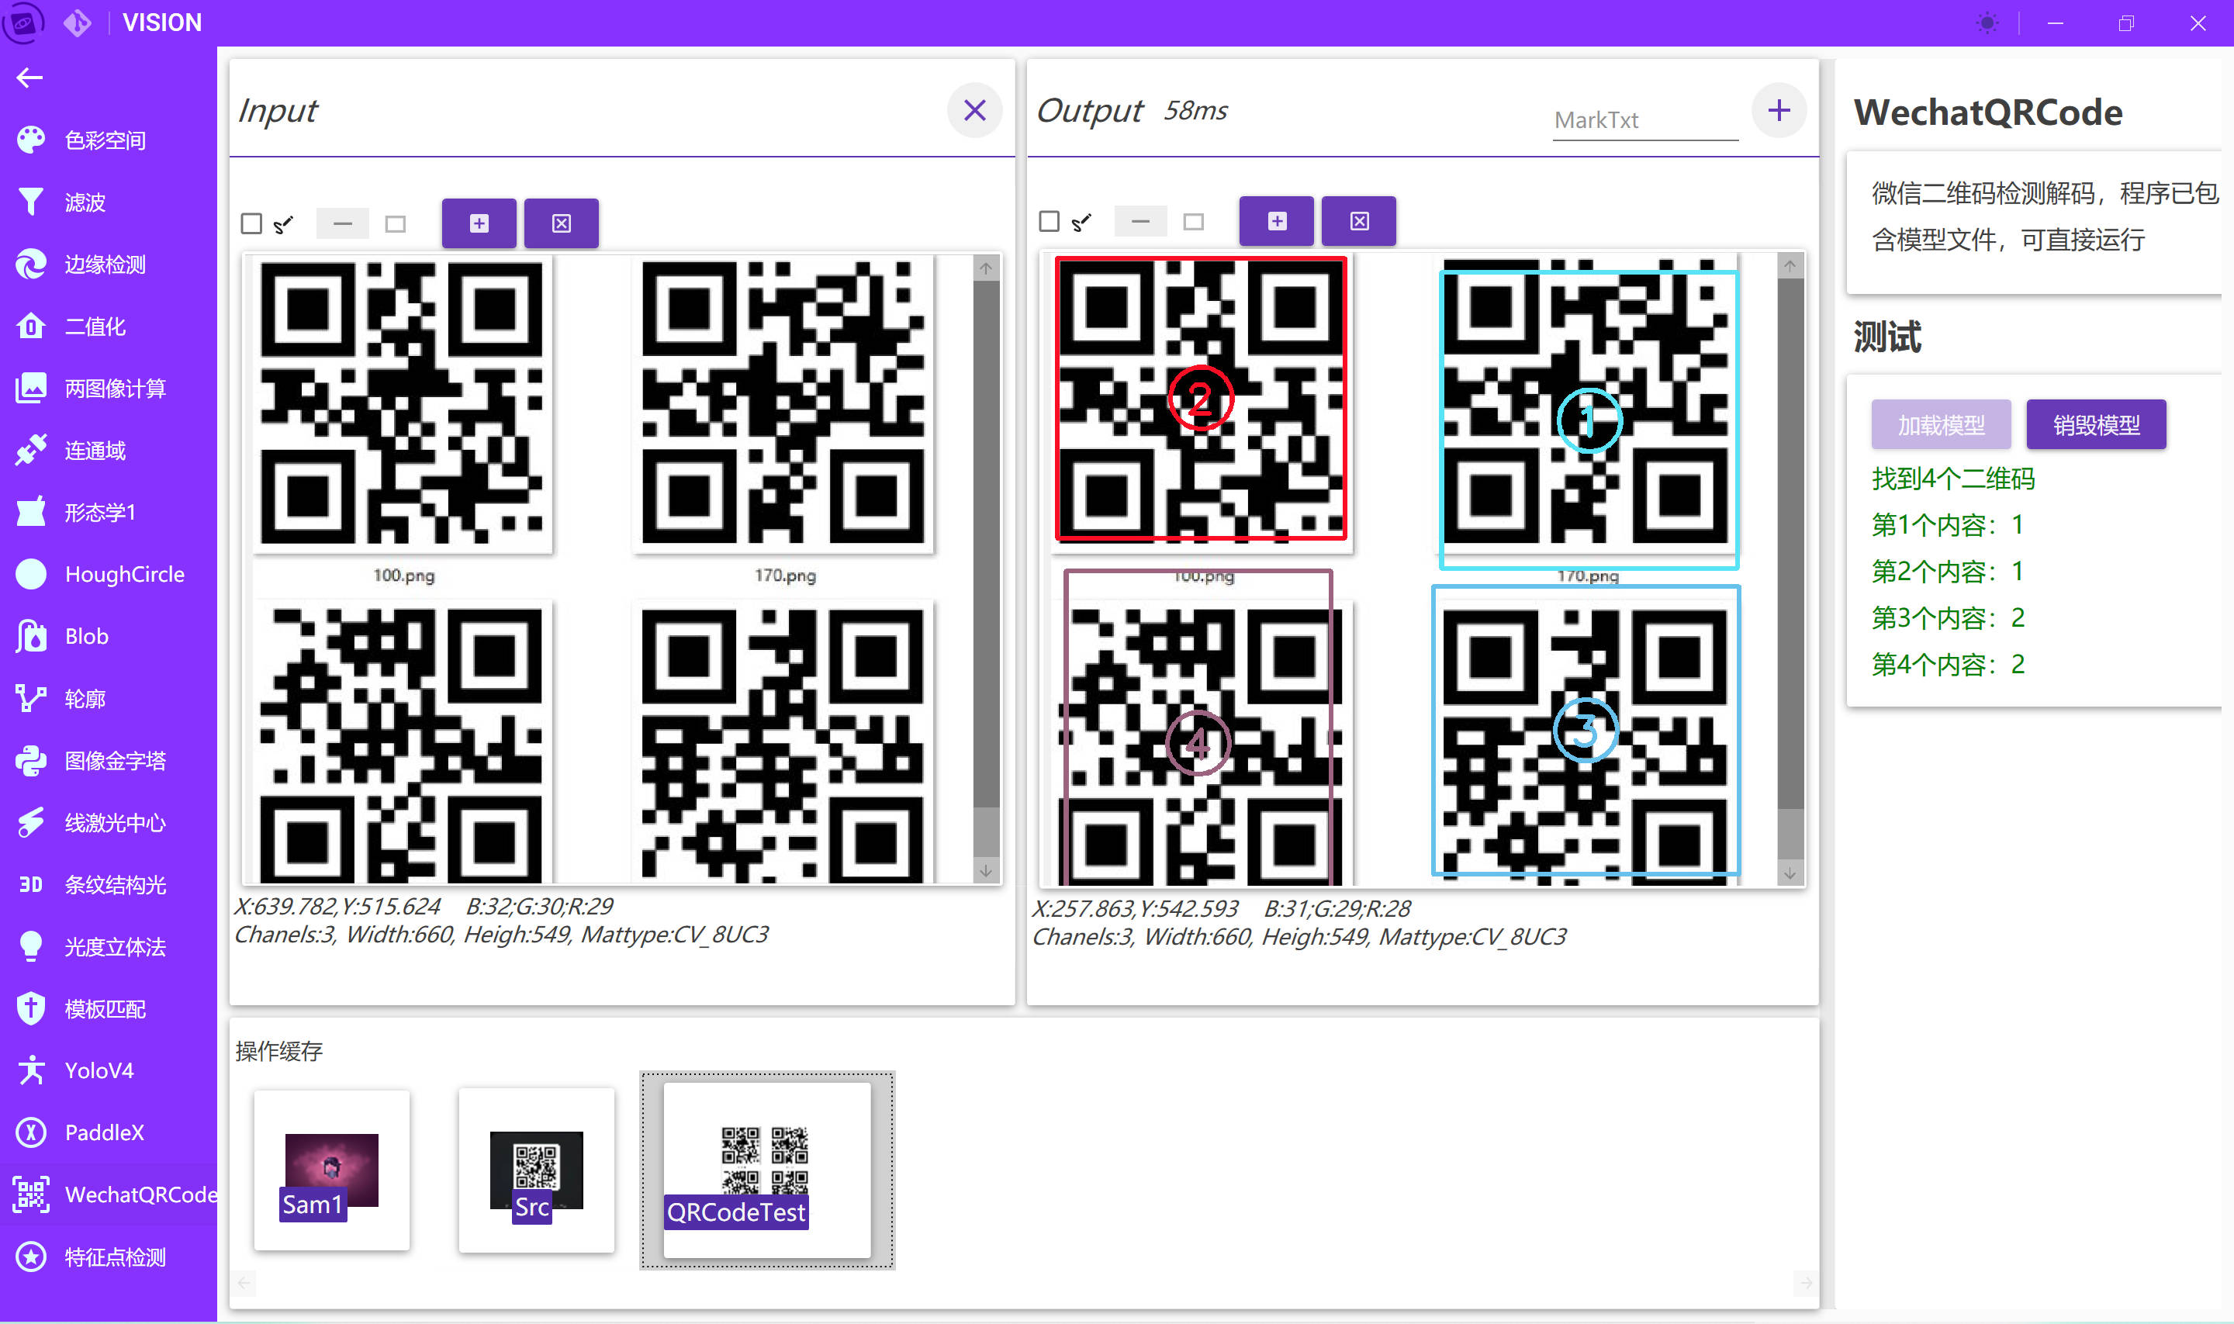The height and width of the screenshot is (1324, 2234).
Task: Select the YoloV4 sidebar item
Action: click(x=99, y=1070)
